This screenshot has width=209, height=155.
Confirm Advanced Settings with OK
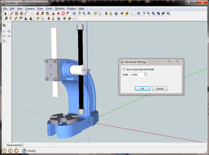click(143, 88)
